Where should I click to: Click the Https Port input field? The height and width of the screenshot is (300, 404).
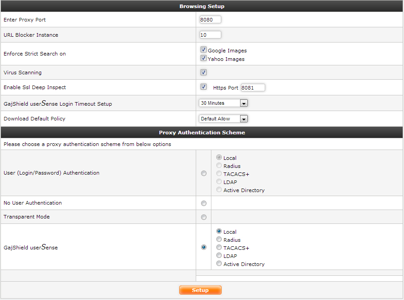click(253, 88)
